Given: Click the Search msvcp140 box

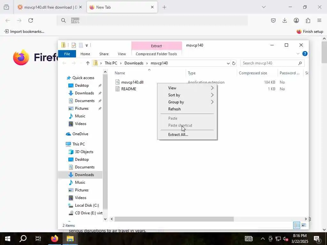Looking at the screenshot, I should pos(272,63).
